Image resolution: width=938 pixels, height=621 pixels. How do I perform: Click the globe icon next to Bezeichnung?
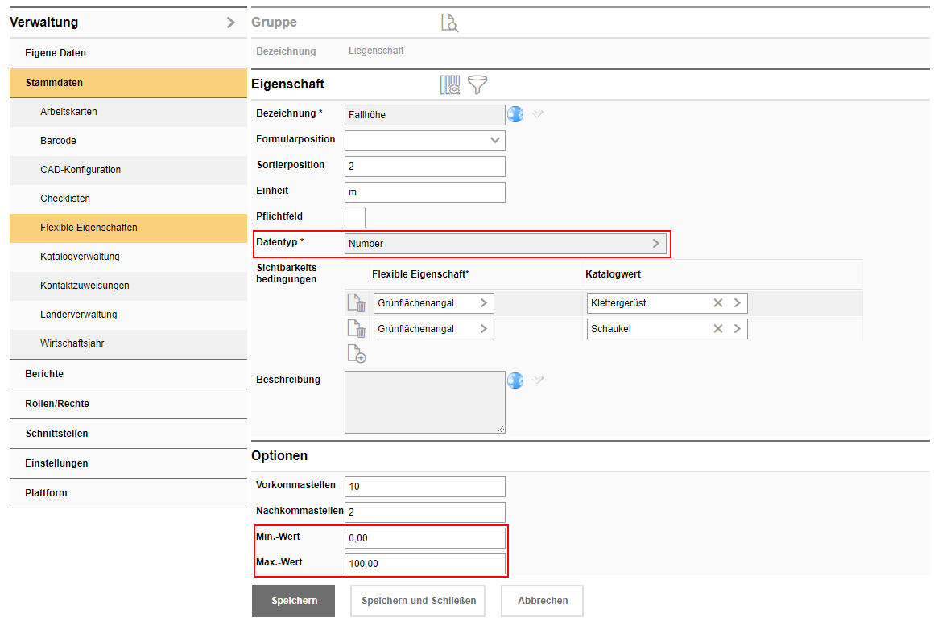[515, 114]
